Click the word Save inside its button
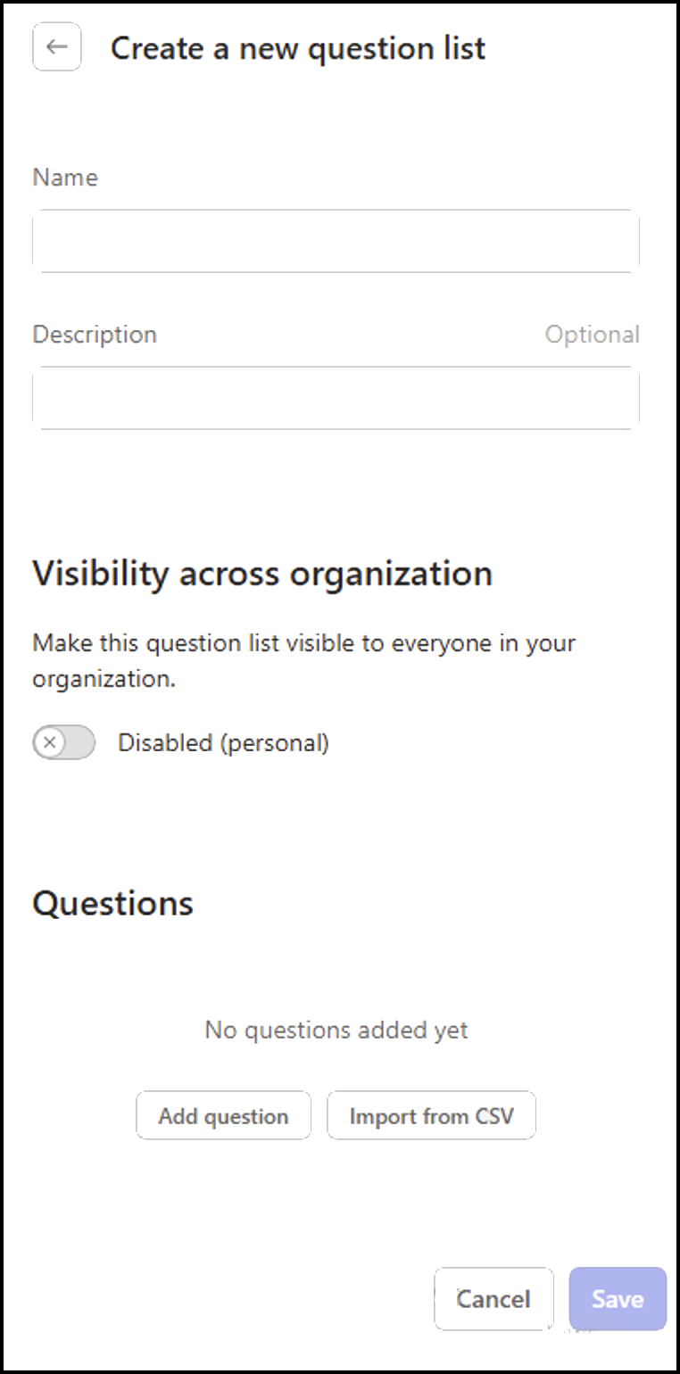The height and width of the screenshot is (1374, 680). coord(618,1299)
